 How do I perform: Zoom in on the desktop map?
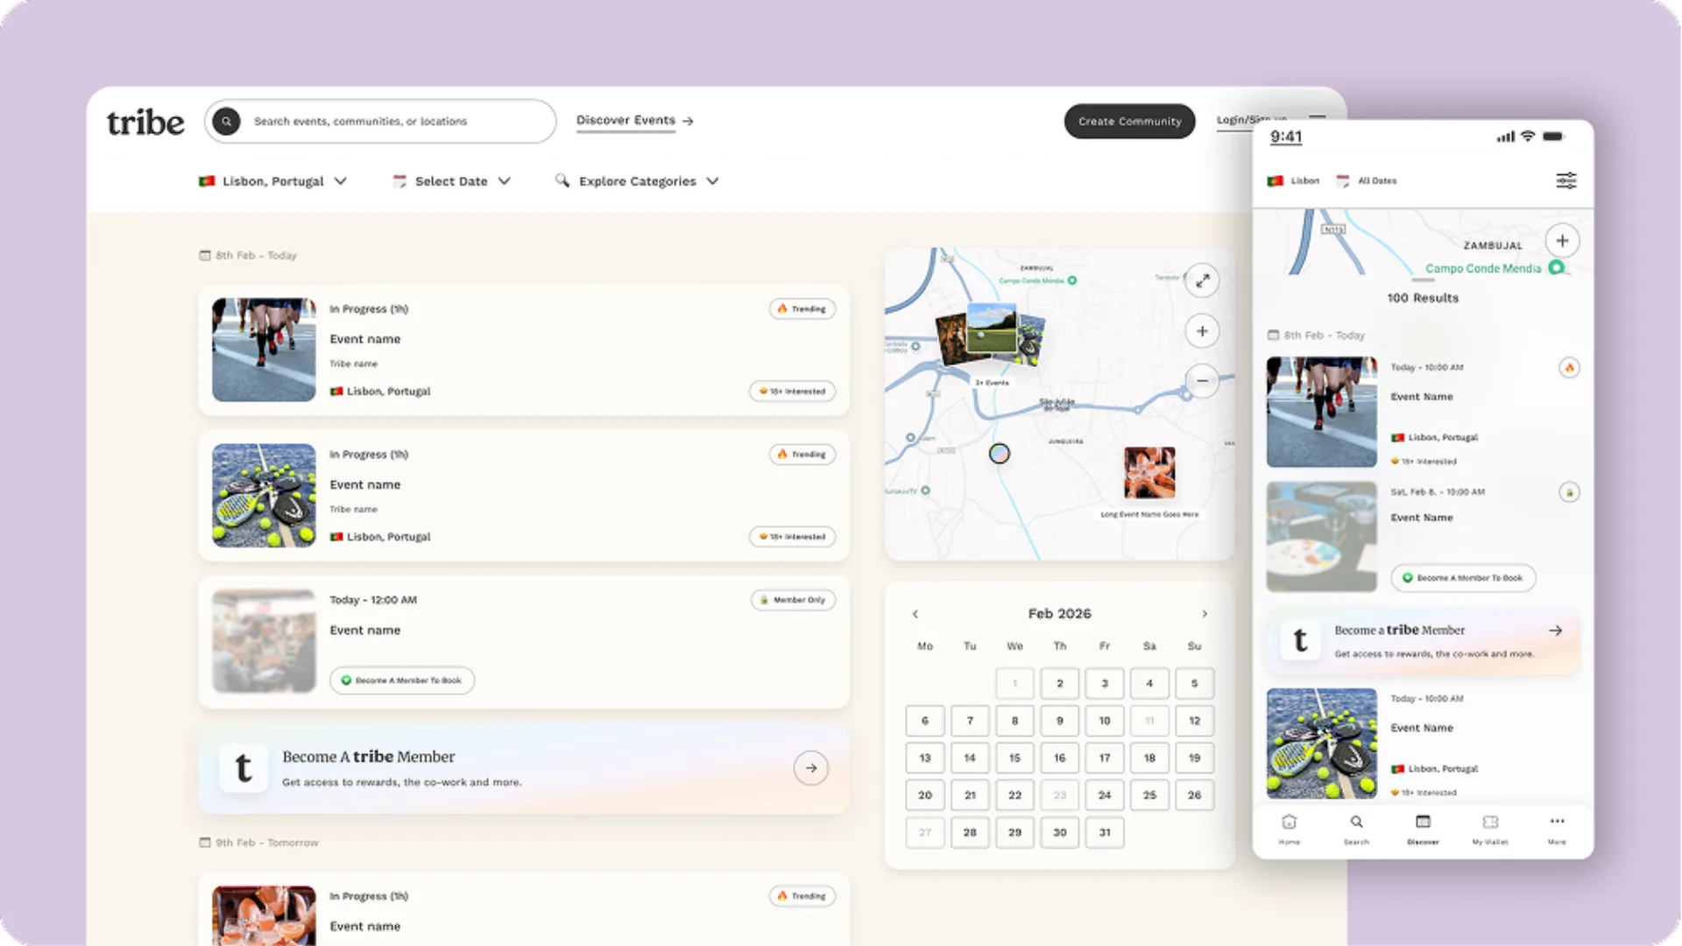coord(1203,331)
